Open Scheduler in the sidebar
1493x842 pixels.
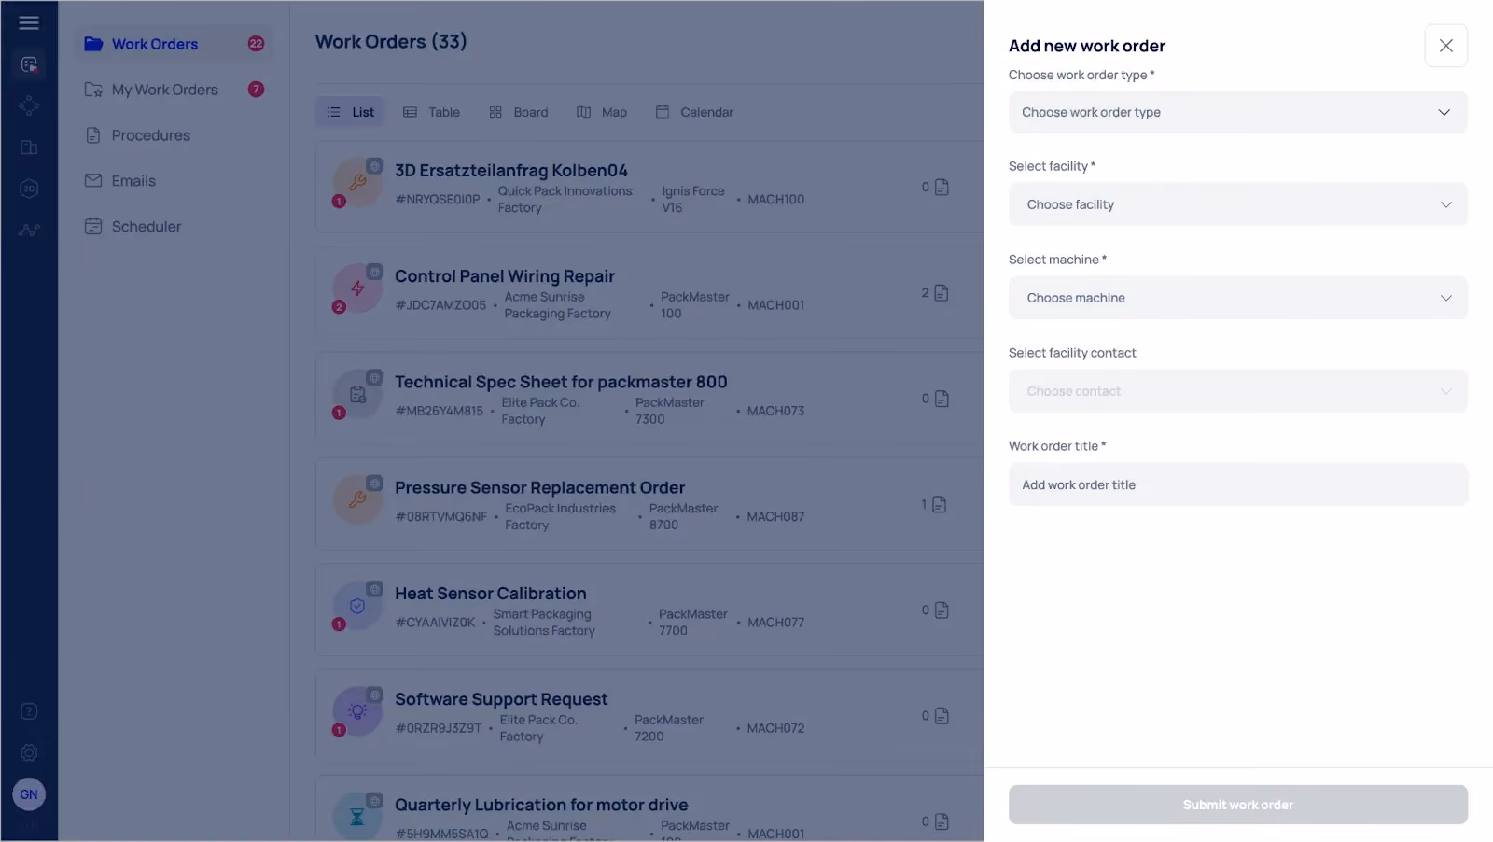174,227
